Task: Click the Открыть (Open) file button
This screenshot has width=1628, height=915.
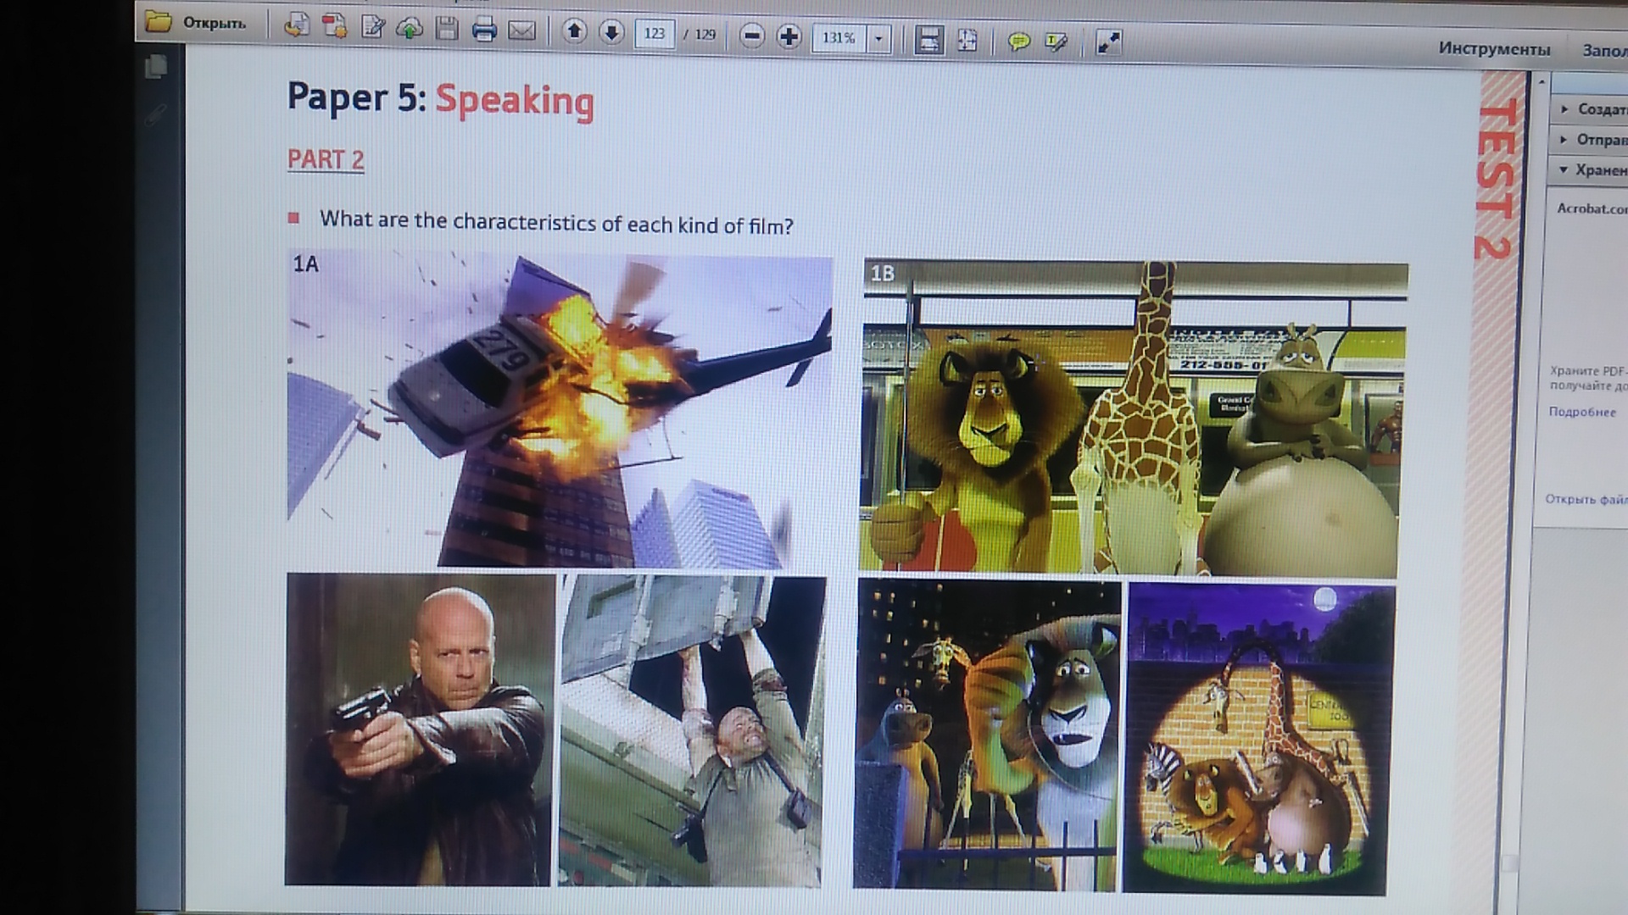Action: 197,23
